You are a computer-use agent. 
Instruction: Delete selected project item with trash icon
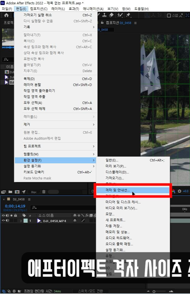44,192
